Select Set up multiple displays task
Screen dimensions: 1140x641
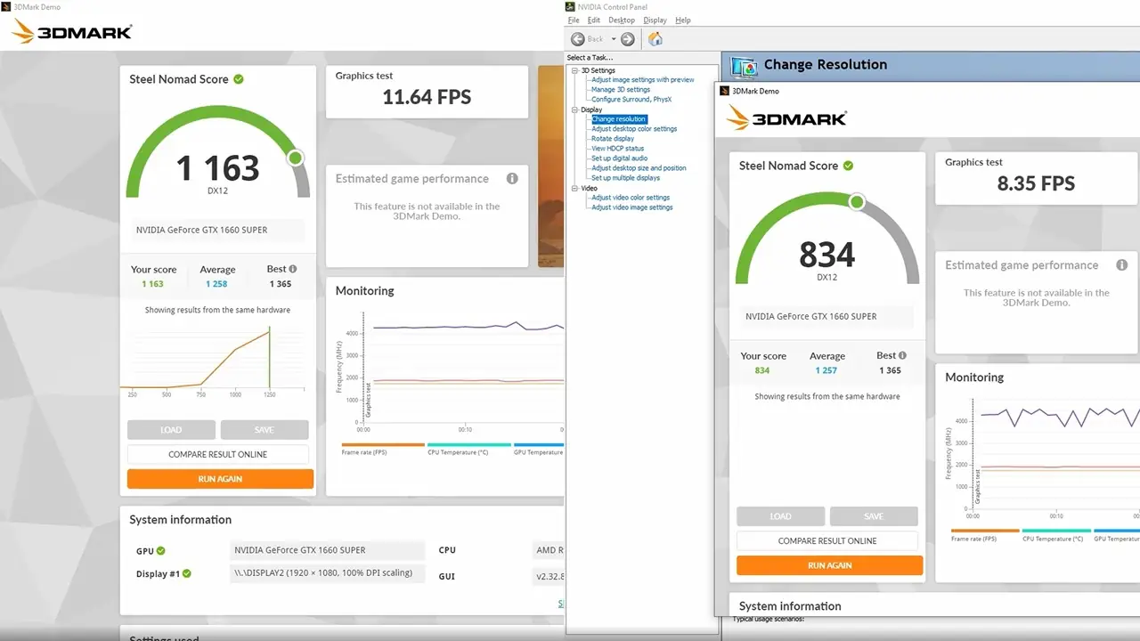click(626, 178)
